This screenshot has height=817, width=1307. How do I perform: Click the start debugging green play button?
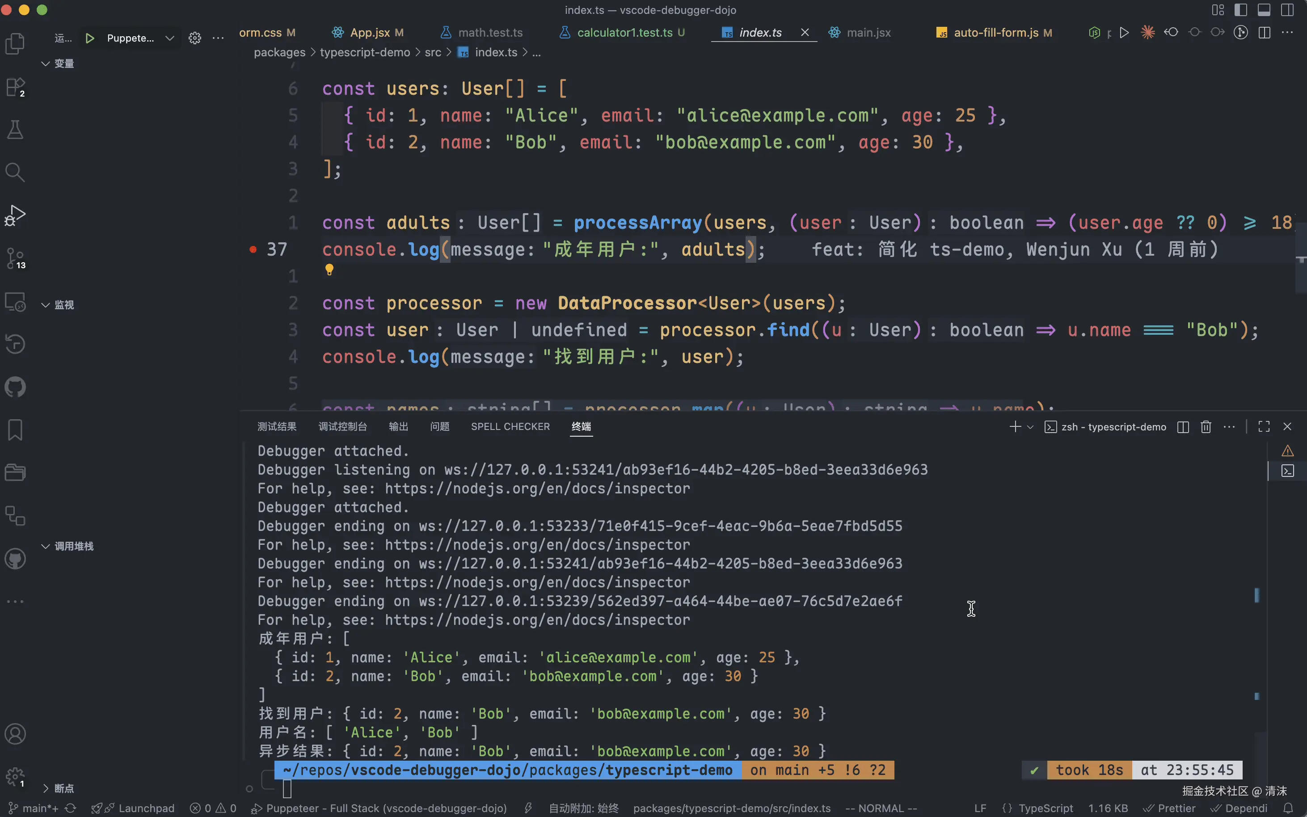90,38
